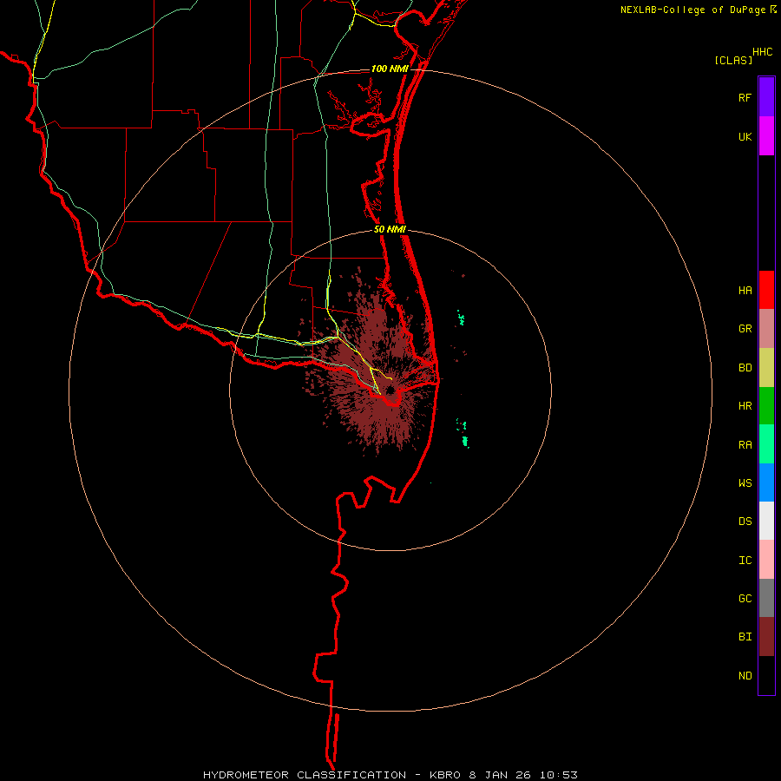This screenshot has height=781, width=781.
Task: Click the 8 JAN 26 date
Action: point(500,775)
